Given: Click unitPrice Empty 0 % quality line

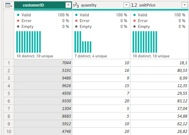Looking at the screenshot, I should point(159,26).
